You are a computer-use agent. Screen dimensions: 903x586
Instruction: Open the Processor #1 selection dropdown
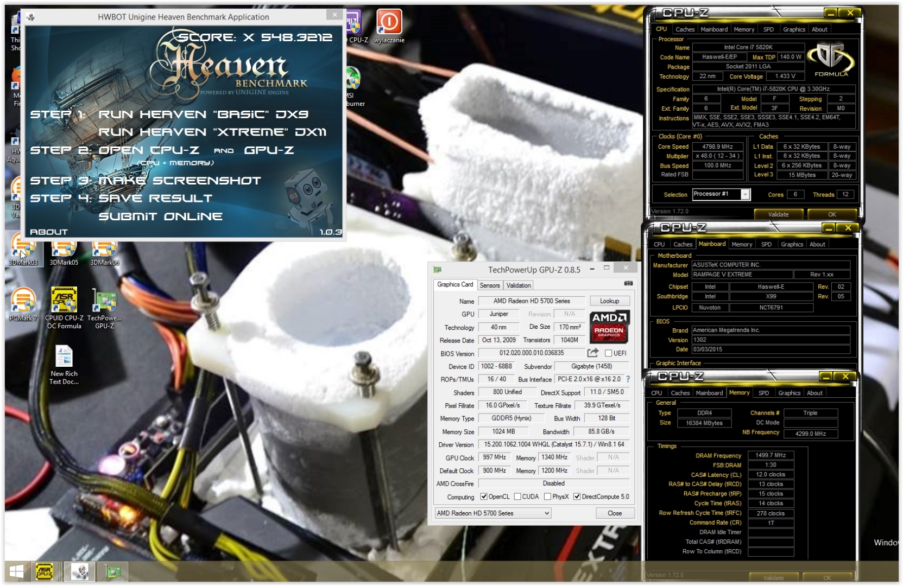(721, 194)
